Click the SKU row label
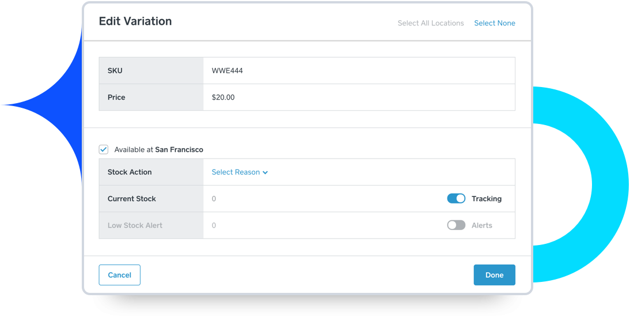The width and height of the screenshot is (630, 324). (x=115, y=71)
